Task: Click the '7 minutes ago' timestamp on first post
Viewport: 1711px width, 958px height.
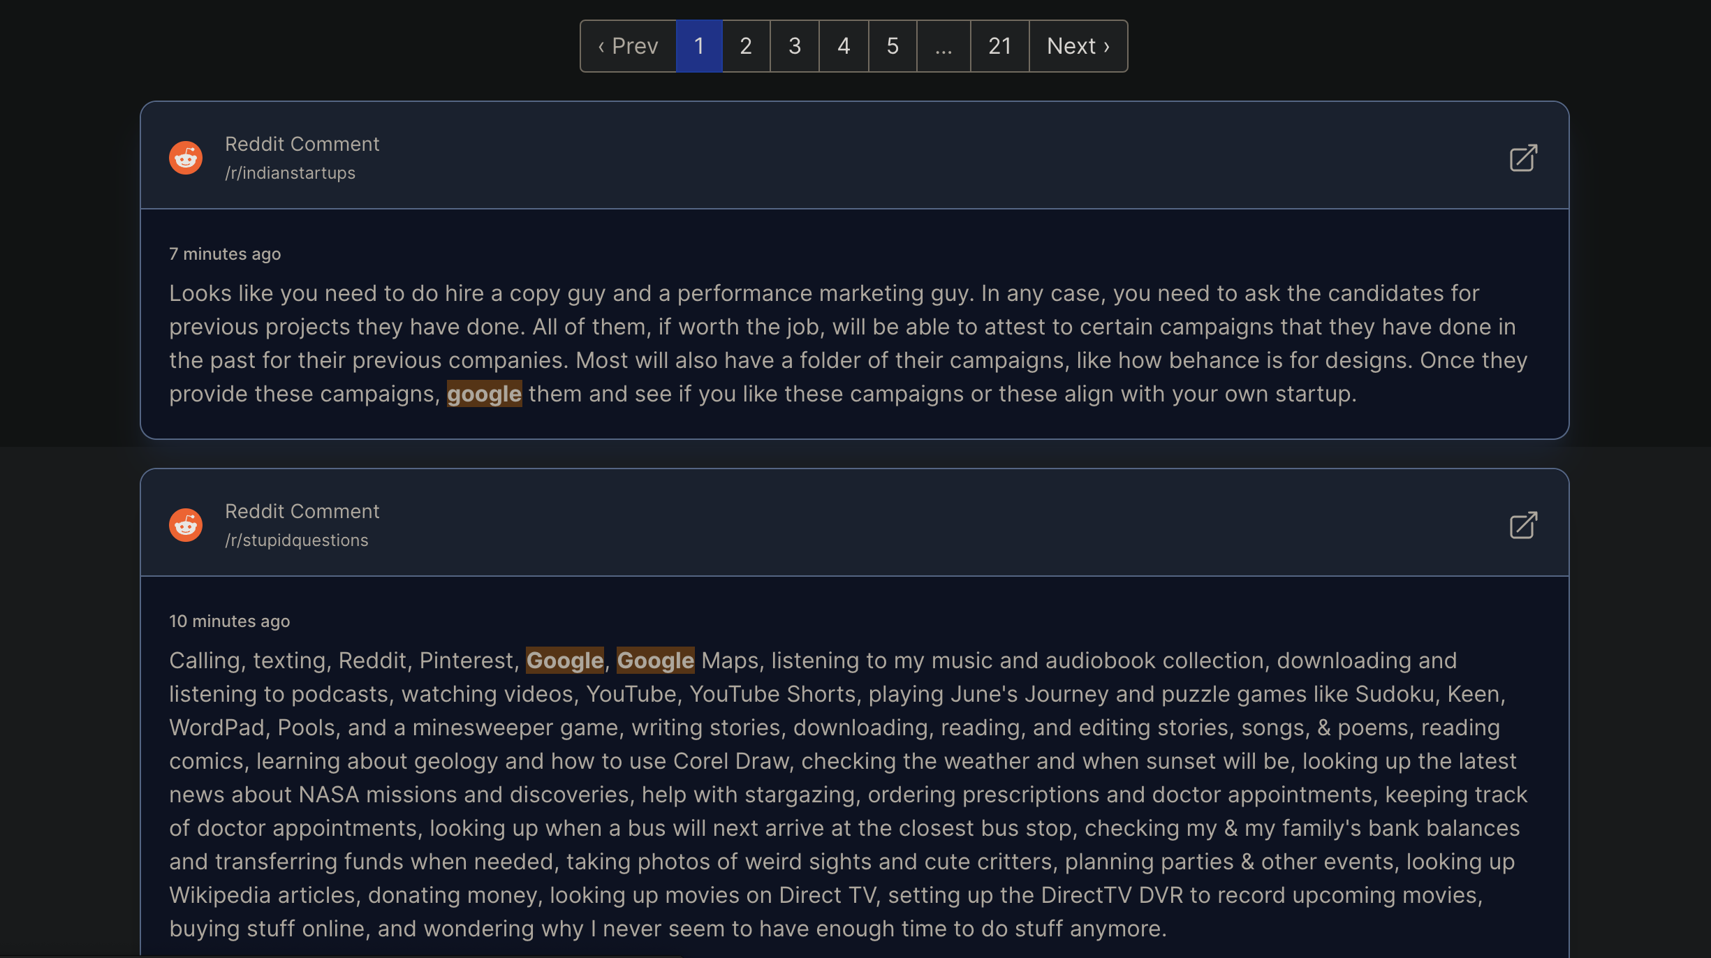Action: pyautogui.click(x=224, y=253)
